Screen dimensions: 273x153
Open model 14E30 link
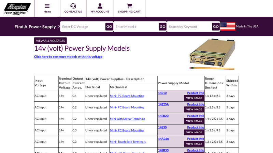coord(162,127)
